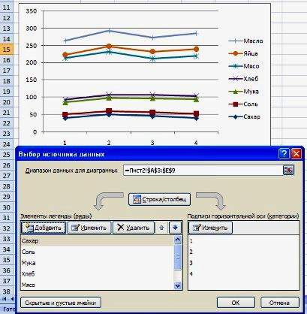
Task: Select category label 3 in axis list
Action: click(243, 263)
